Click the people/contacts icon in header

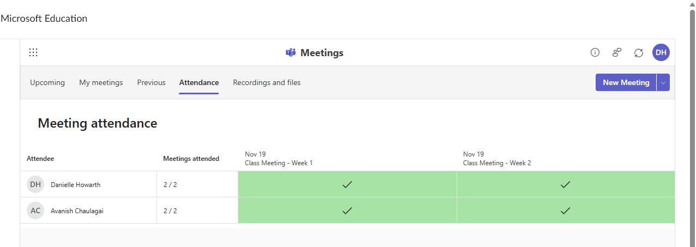(617, 52)
